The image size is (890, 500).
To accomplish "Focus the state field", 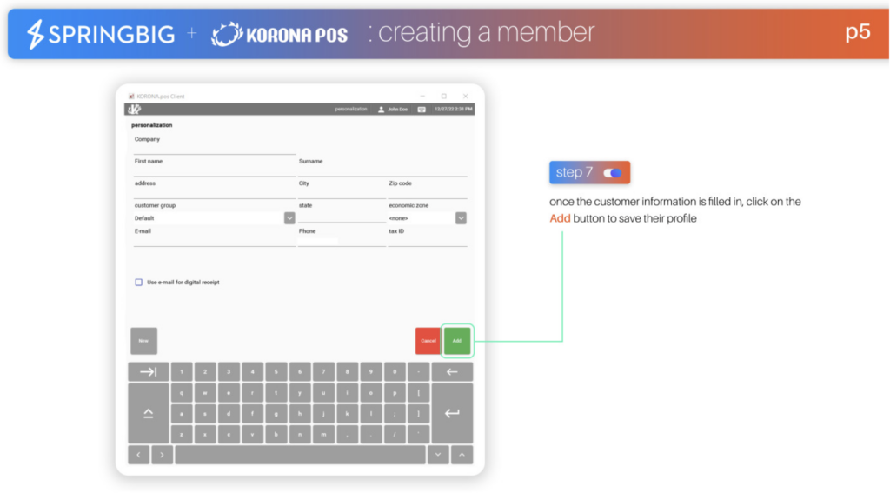I will click(342, 216).
